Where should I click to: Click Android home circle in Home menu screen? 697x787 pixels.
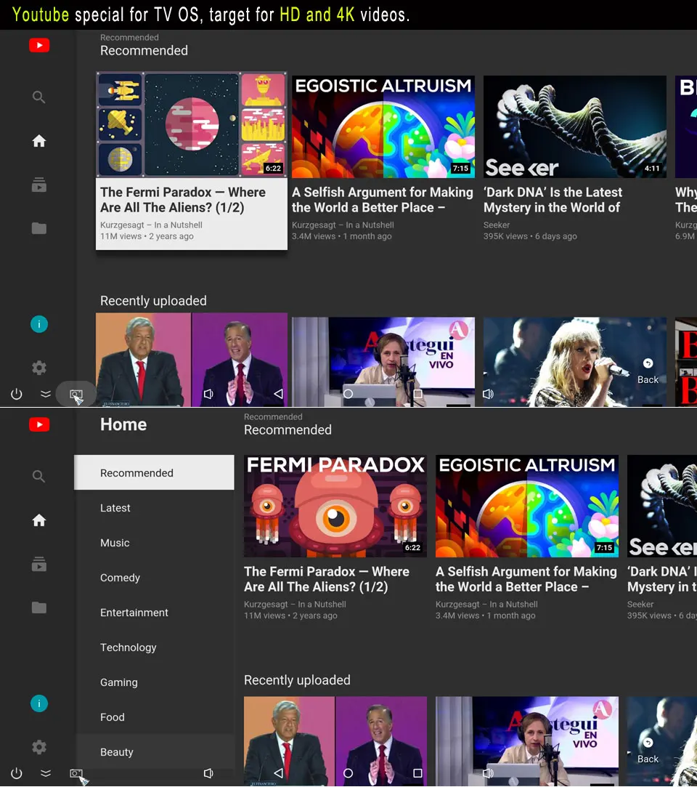[348, 773]
